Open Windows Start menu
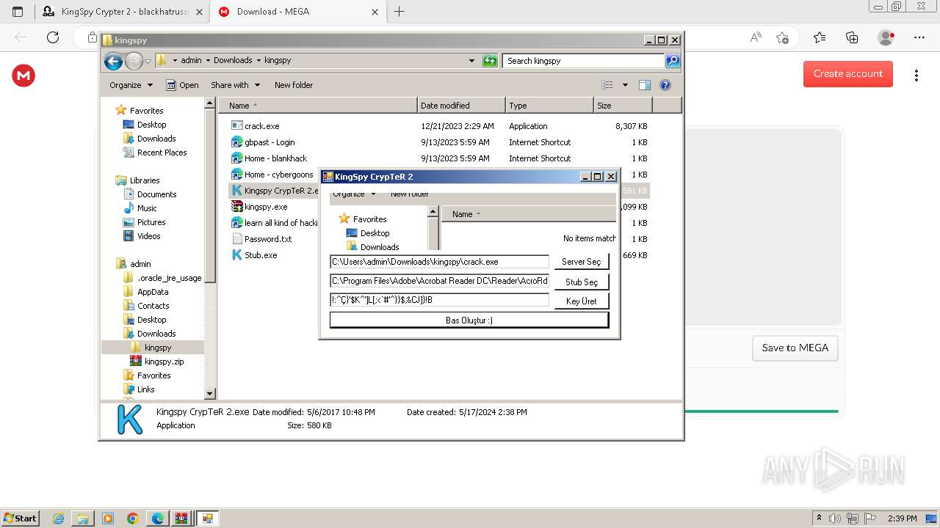The height and width of the screenshot is (528, 940). click(20, 518)
